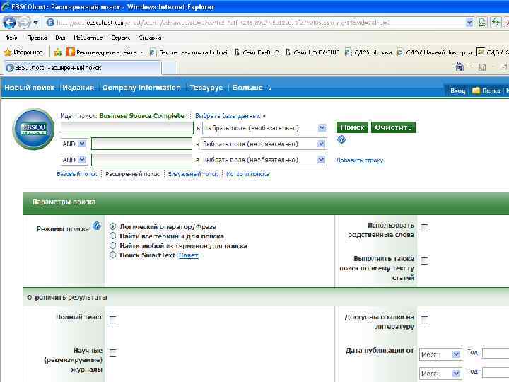Click the green Поиск button
The width and height of the screenshot is (509, 382).
coord(352,127)
